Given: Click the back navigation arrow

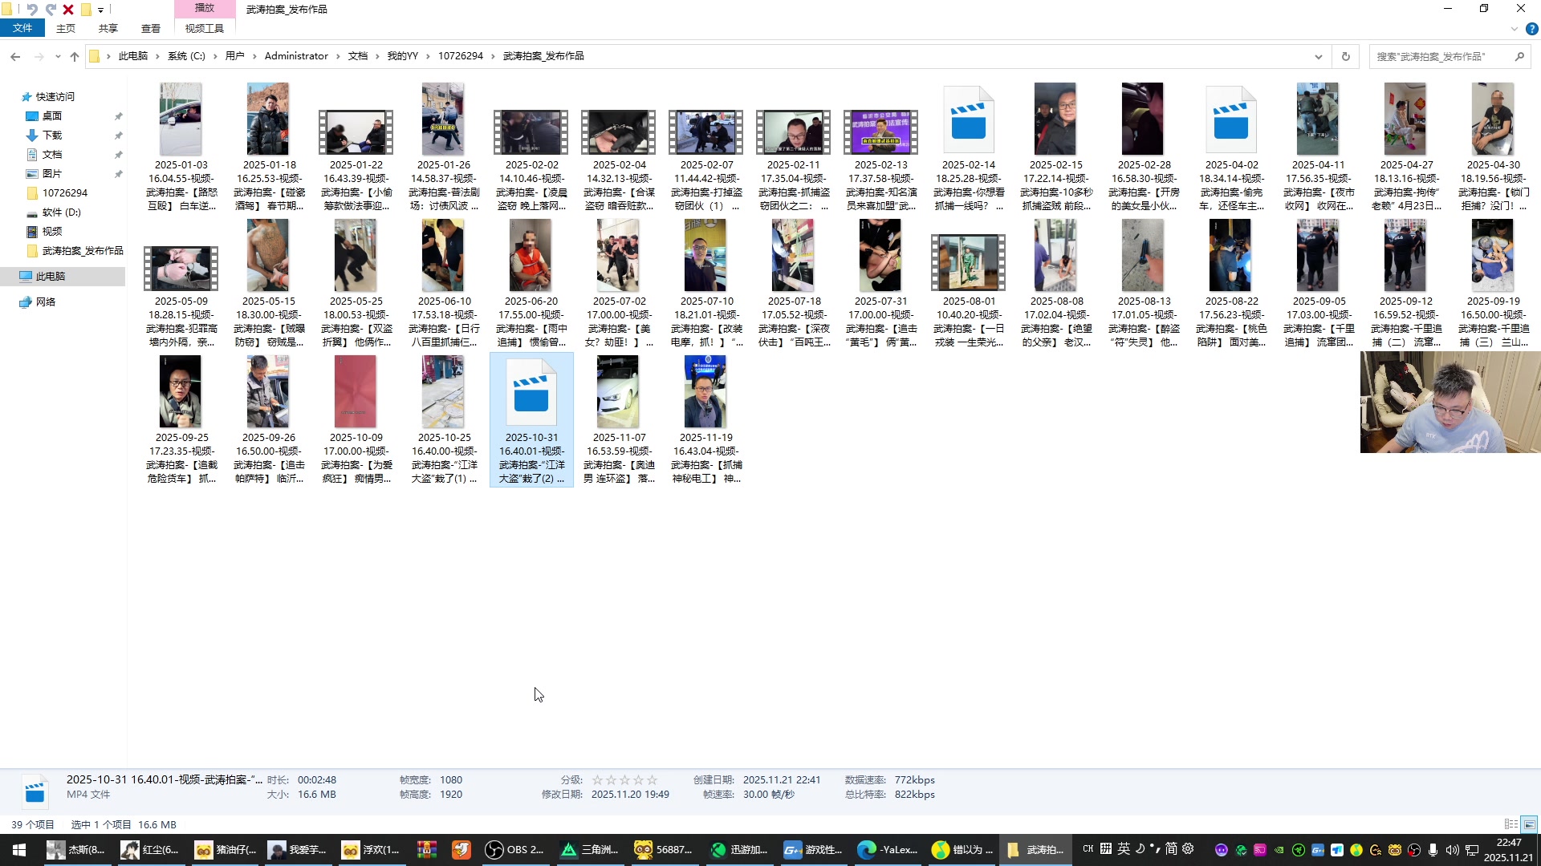Looking at the screenshot, I should 15,56.
